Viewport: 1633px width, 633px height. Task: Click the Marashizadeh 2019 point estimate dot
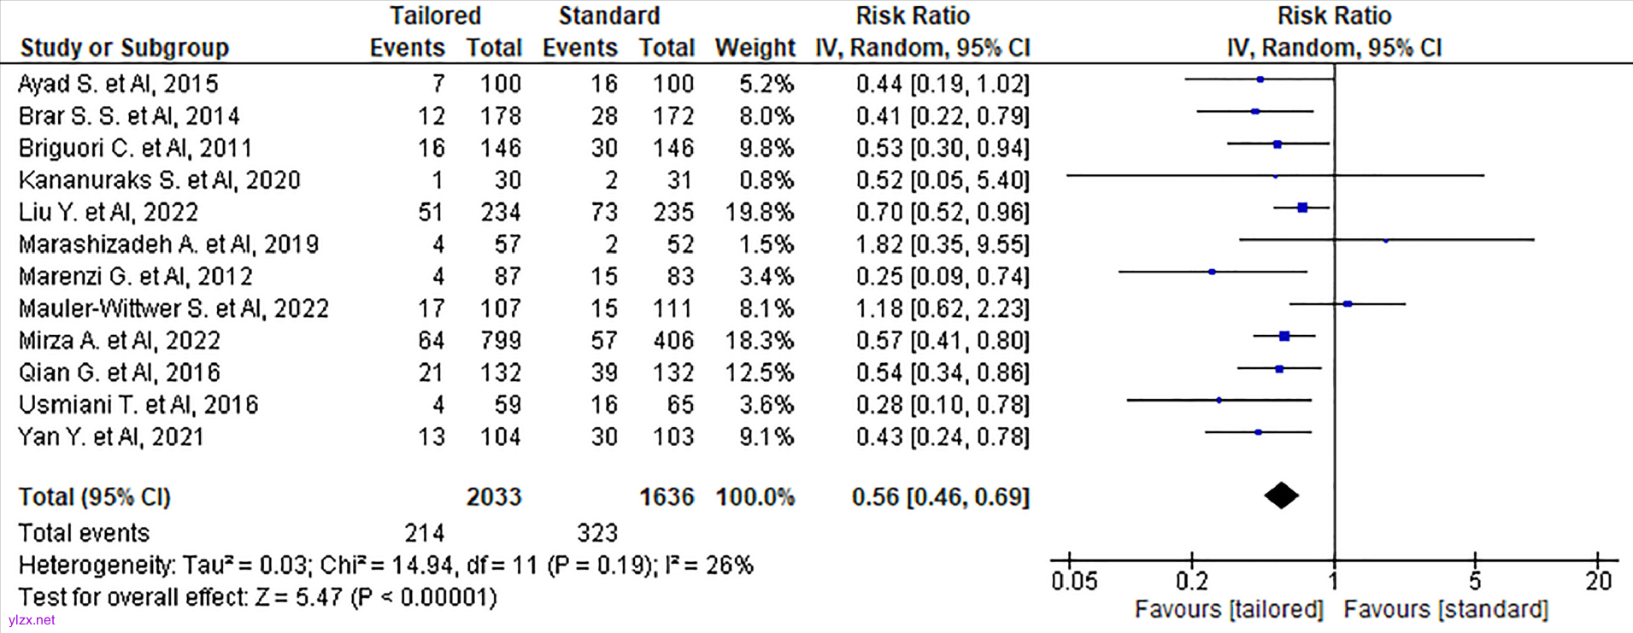tap(1385, 241)
